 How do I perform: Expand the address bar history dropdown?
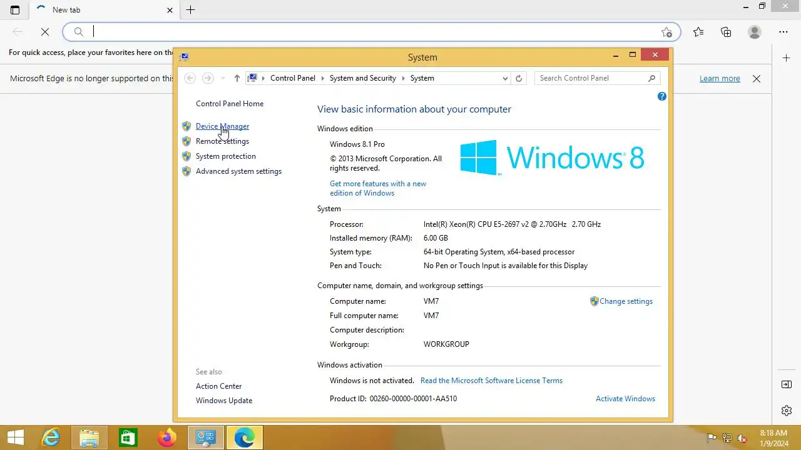click(505, 78)
